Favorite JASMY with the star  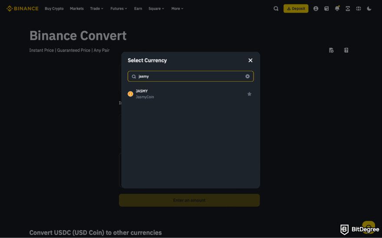[x=249, y=94]
